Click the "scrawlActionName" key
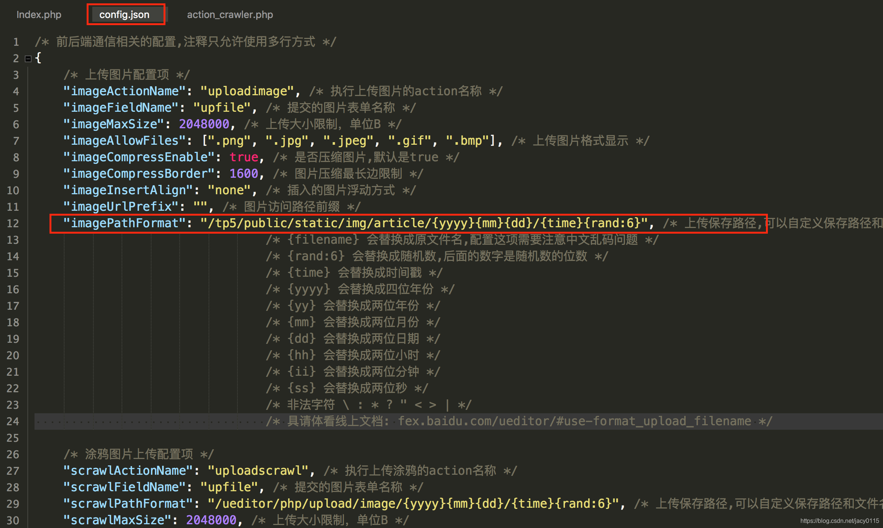883x528 pixels. 128,471
